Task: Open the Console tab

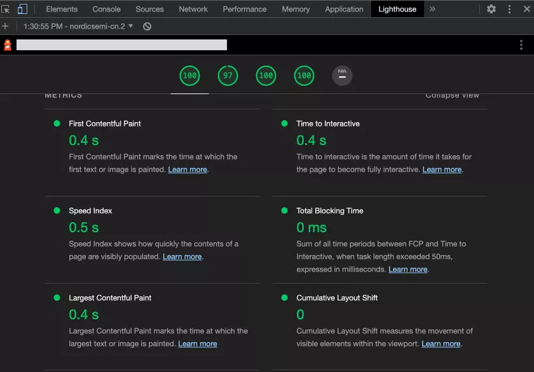Action: click(x=107, y=9)
